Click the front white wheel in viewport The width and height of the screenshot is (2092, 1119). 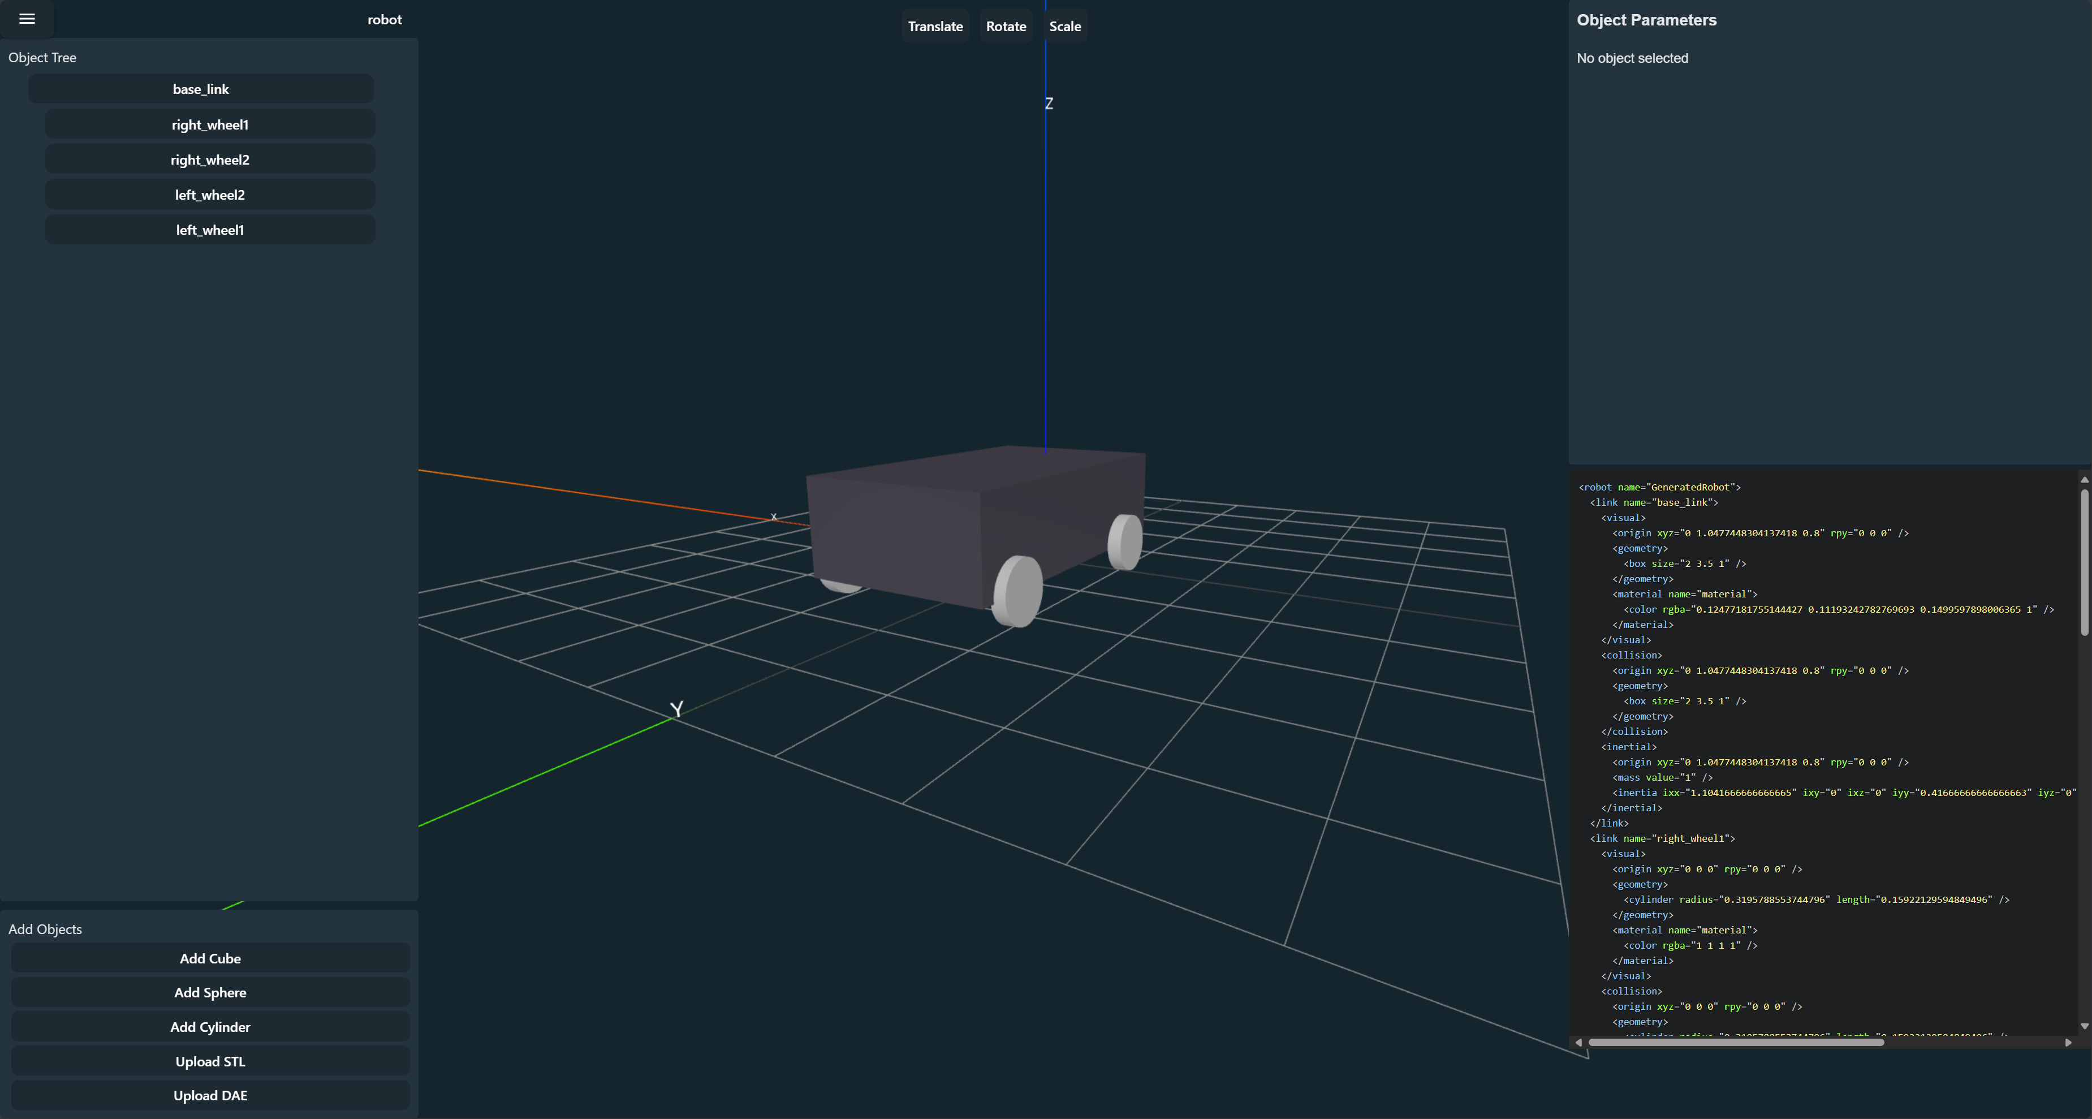pos(1017,591)
